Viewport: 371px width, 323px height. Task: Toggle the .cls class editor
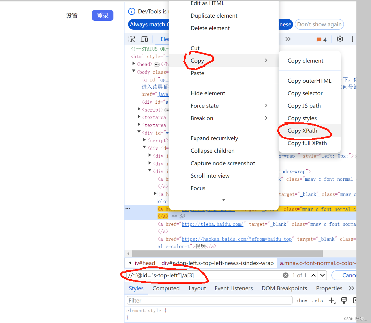click(x=317, y=301)
